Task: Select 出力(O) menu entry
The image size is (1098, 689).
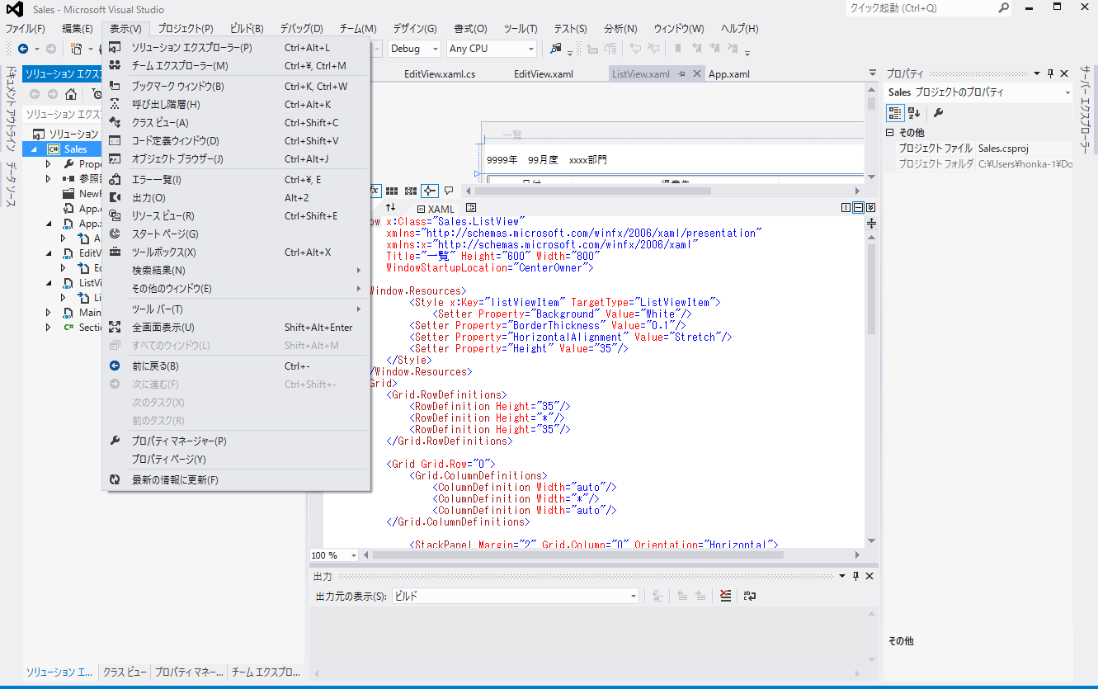Action: click(x=236, y=198)
